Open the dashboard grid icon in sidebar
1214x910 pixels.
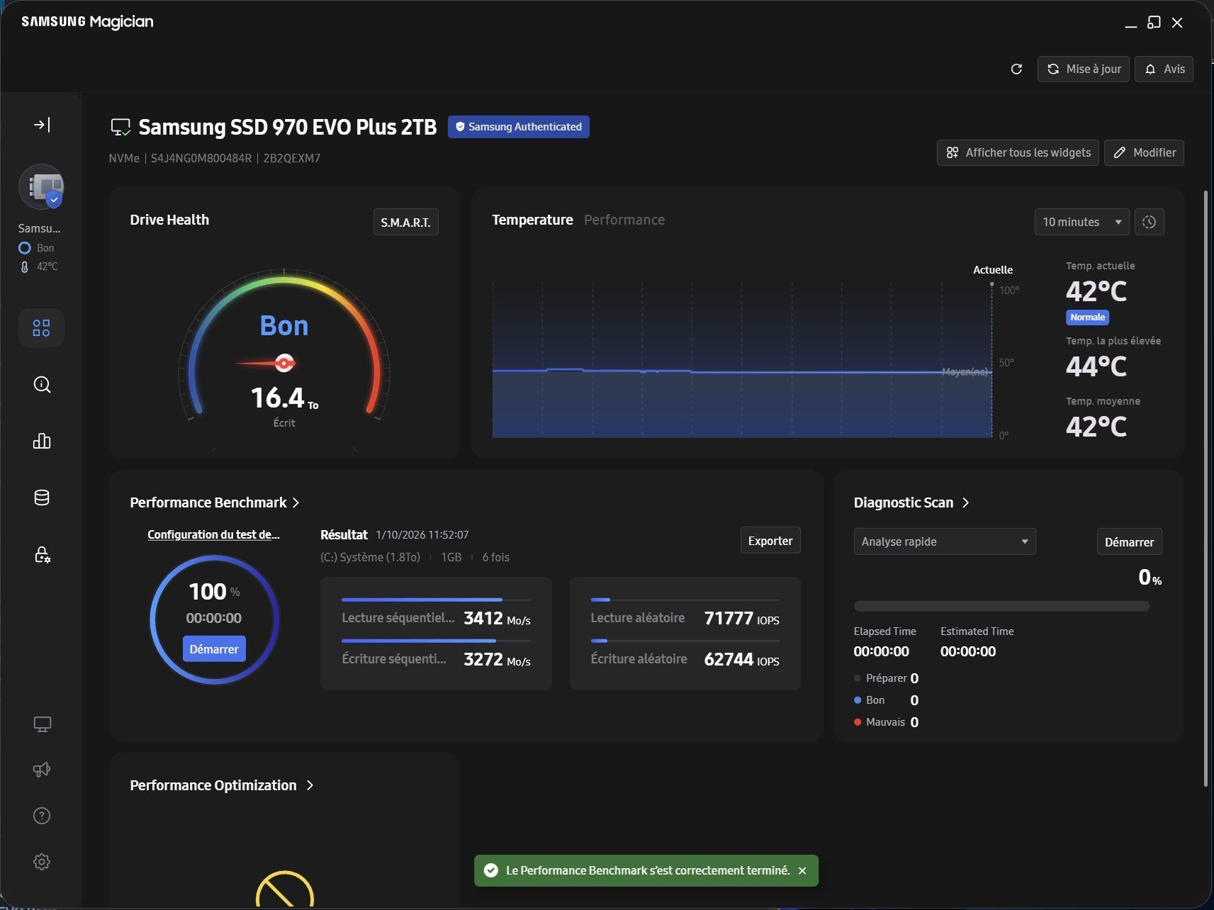pyautogui.click(x=42, y=328)
